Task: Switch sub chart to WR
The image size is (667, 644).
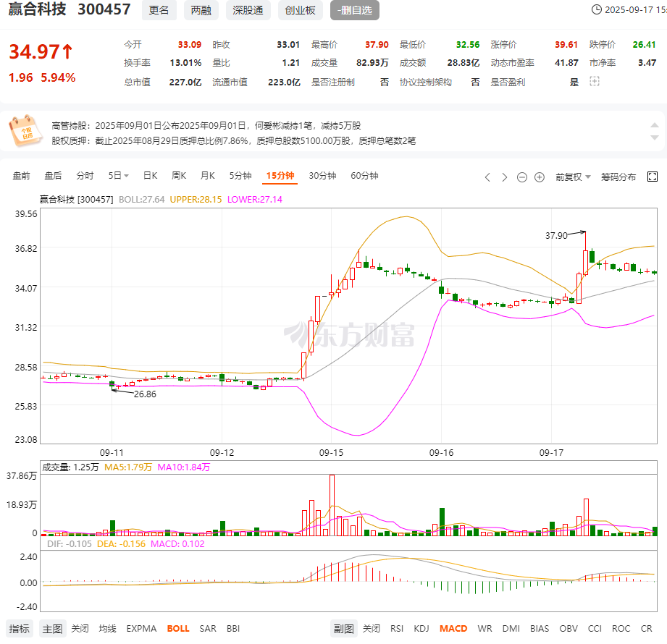Action: [484, 629]
